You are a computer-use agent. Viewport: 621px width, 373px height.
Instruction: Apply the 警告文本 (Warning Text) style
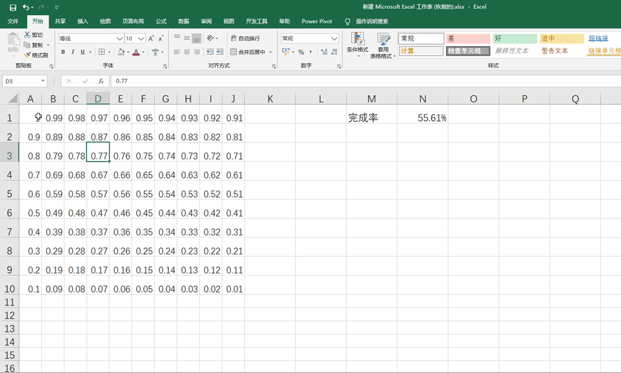point(555,50)
